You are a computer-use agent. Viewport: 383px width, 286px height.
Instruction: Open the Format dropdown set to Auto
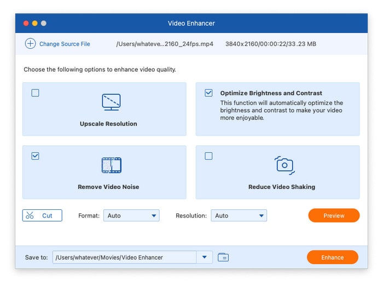pyautogui.click(x=131, y=216)
